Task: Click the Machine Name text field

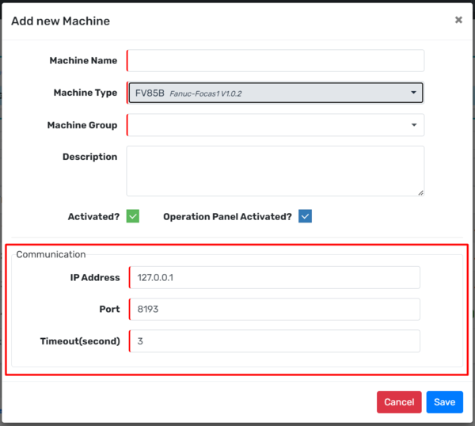Action: click(275, 61)
